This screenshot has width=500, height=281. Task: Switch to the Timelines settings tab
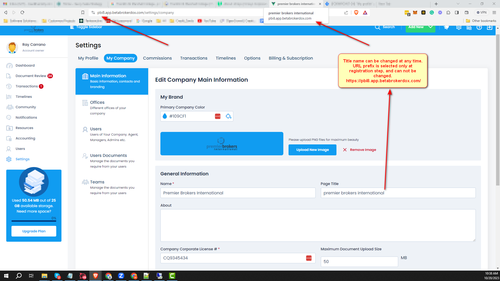point(226,58)
